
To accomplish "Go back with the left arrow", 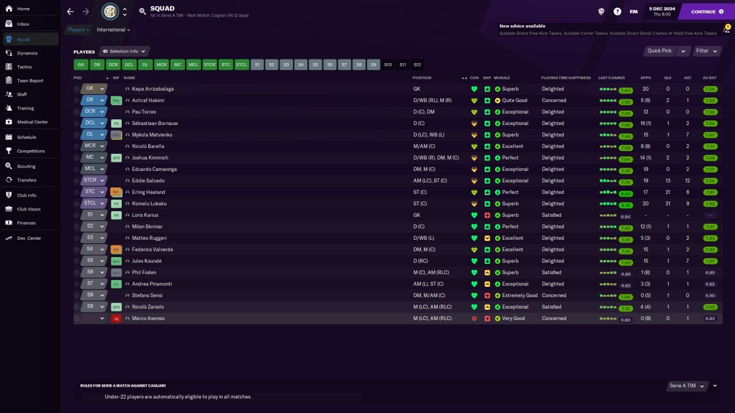I will coord(70,11).
